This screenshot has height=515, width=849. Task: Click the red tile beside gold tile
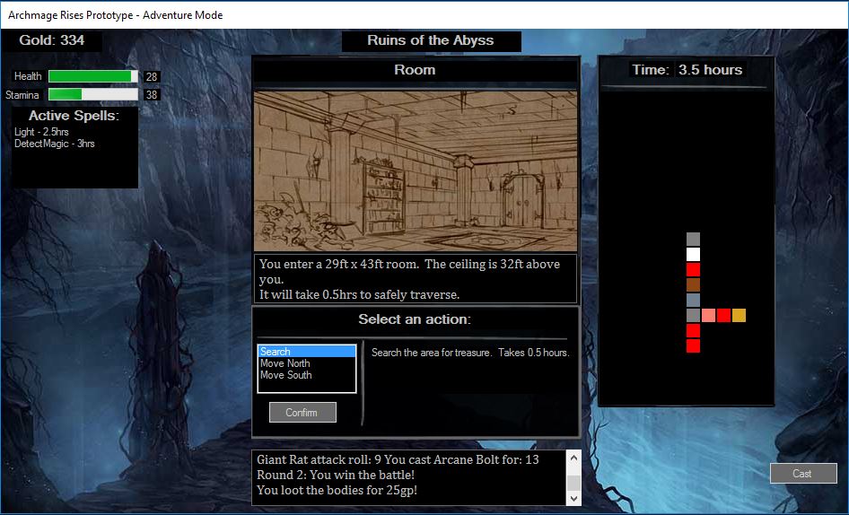[x=723, y=315]
